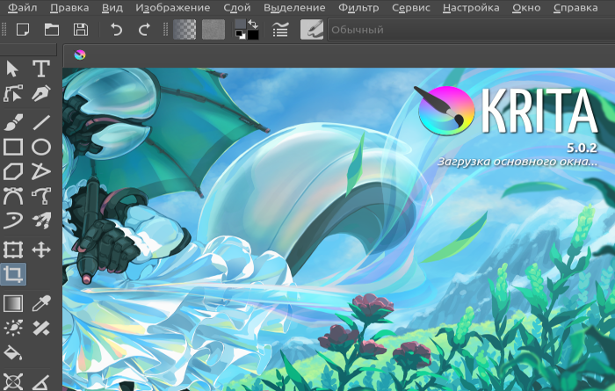Click the background color swatch
The image size is (615, 391).
253,35
